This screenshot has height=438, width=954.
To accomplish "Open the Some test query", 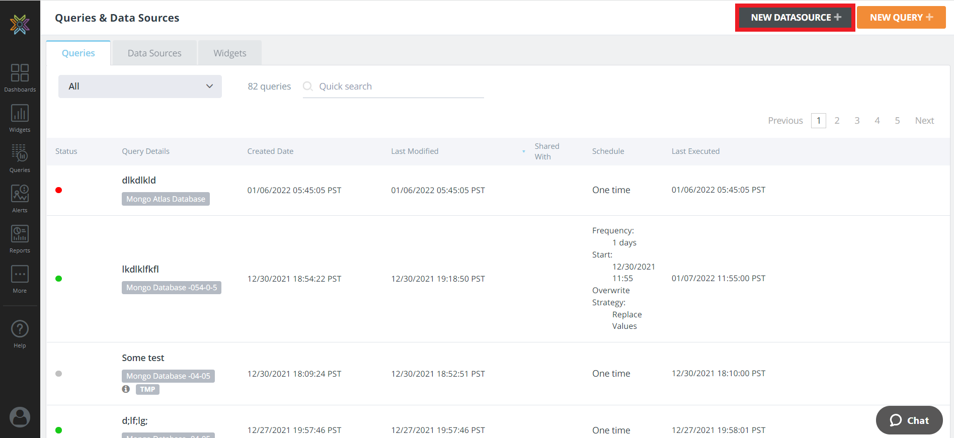I will pos(143,358).
